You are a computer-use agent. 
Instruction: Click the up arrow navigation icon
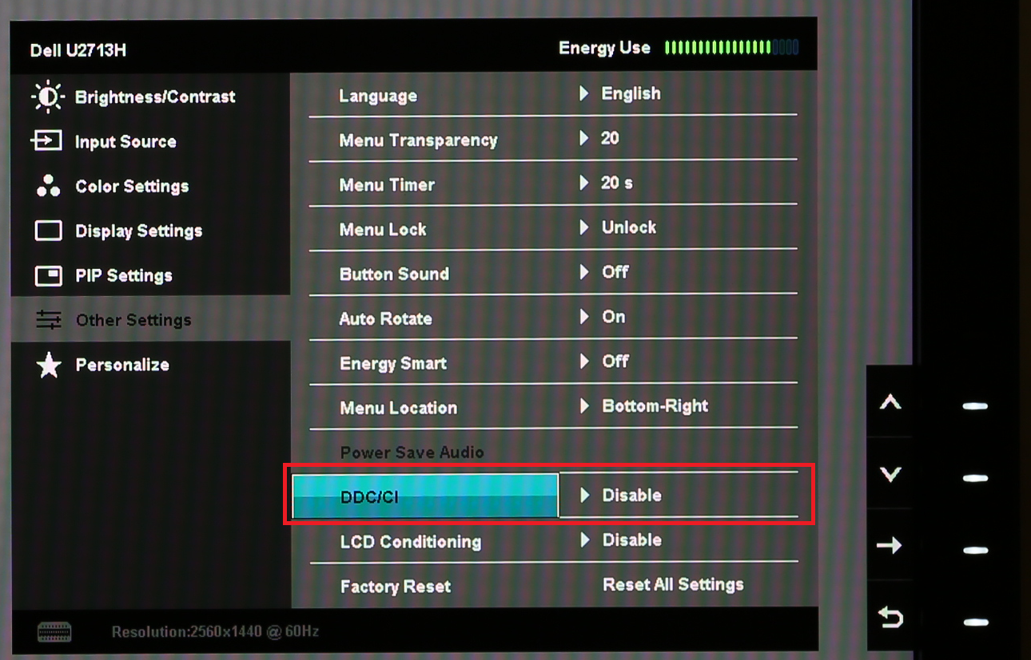[x=890, y=403]
